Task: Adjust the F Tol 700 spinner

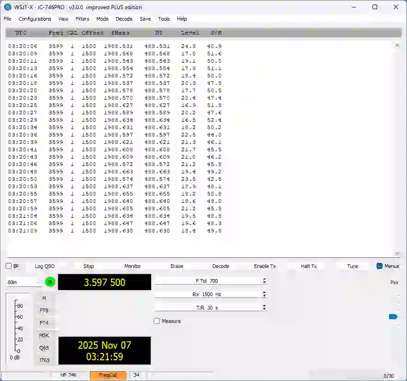Action: [x=211, y=281]
